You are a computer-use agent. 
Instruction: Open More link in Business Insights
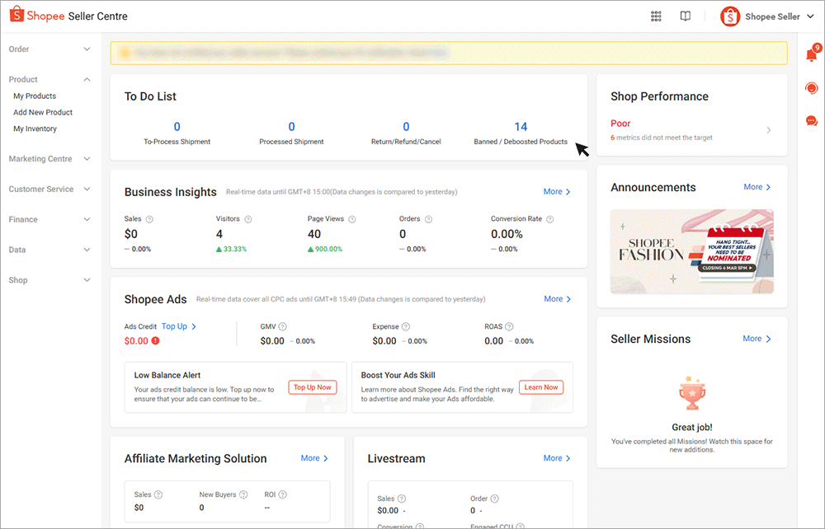pos(557,191)
